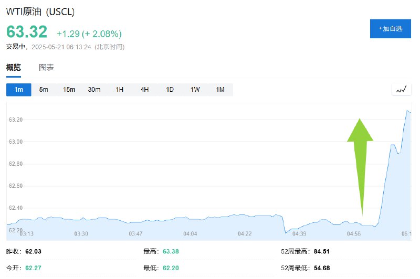Screen dimensions: 420x279
Task: Select the 1M monthly interval
Action: tap(220, 90)
